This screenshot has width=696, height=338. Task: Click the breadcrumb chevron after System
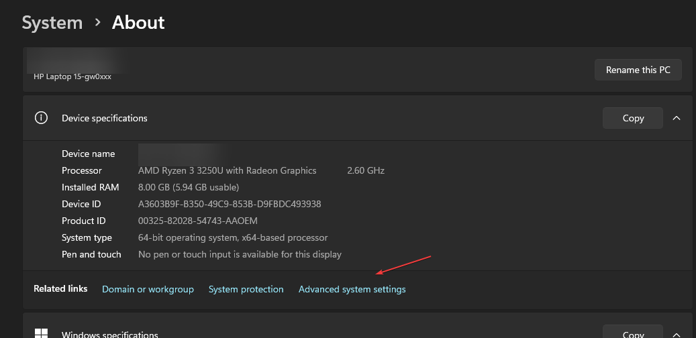[x=98, y=23]
